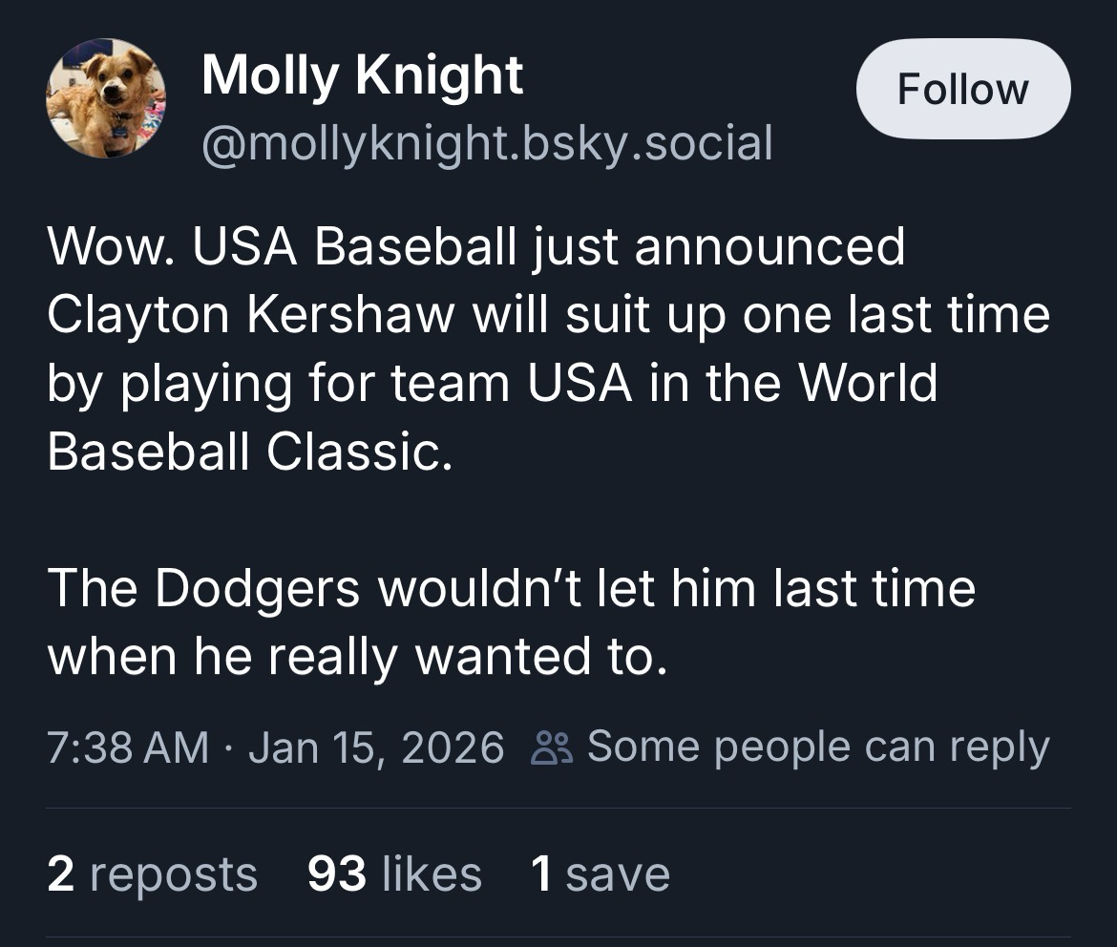Click the bold number 2 before reposts
Viewport: 1117px width, 947px height.
point(60,874)
